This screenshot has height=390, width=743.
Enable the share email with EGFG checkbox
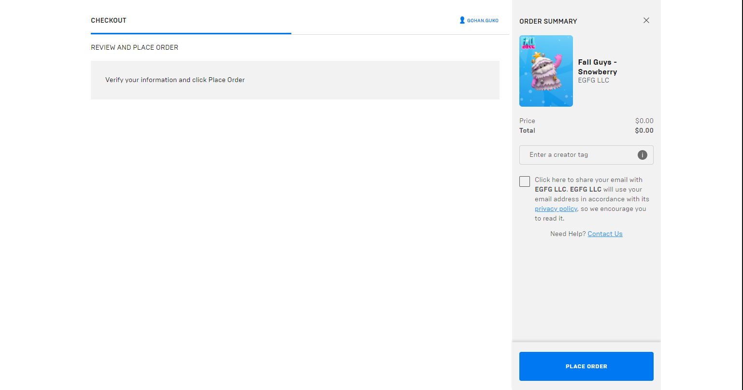pyautogui.click(x=525, y=181)
